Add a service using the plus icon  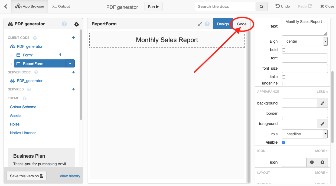tap(73, 89)
